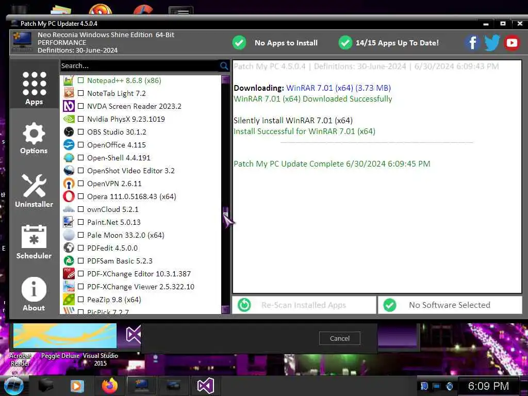528x396 pixels.
Task: Check the Nvidia PhysX 9.23.1019 checkbox
Action: click(81, 119)
